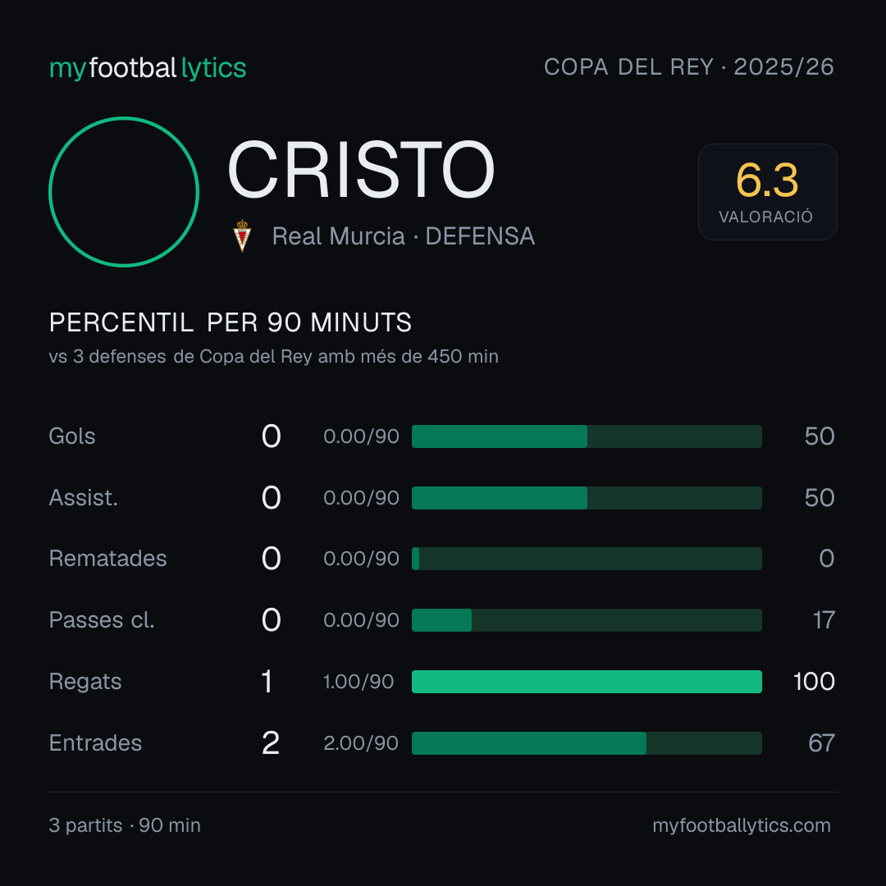Viewport: 886px width, 886px height.
Task: Click the Real Murcia club crest icon
Action: click(x=242, y=235)
